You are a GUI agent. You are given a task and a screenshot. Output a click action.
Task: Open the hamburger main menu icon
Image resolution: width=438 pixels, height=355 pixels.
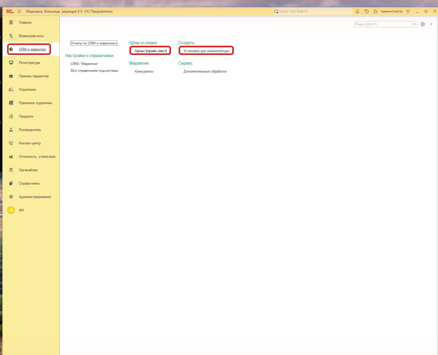[x=19, y=11]
